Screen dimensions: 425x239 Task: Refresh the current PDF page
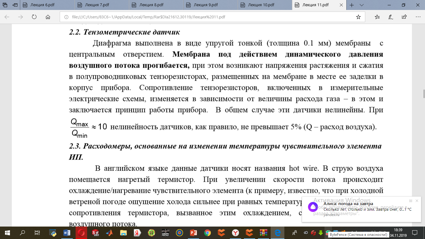(x=34, y=17)
